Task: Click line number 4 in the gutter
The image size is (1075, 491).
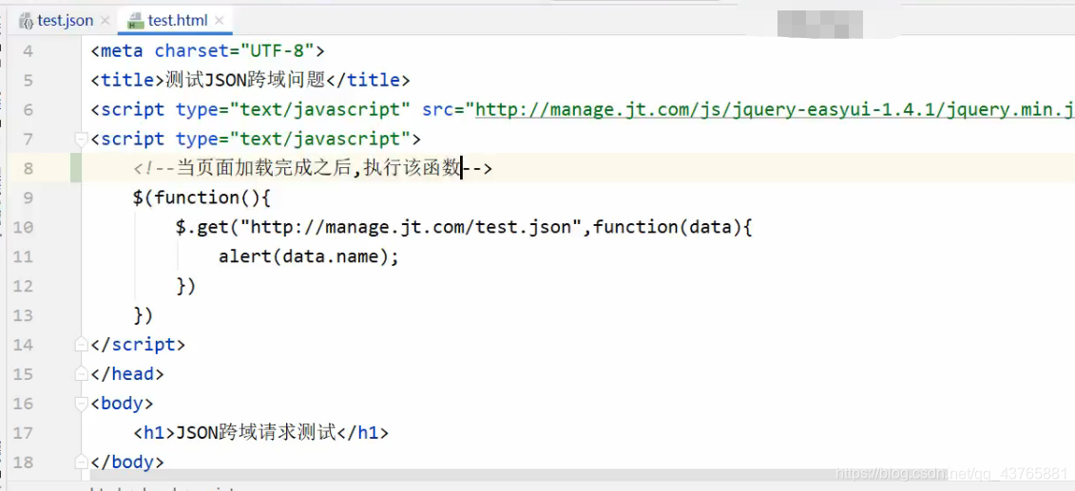Action: (28, 51)
